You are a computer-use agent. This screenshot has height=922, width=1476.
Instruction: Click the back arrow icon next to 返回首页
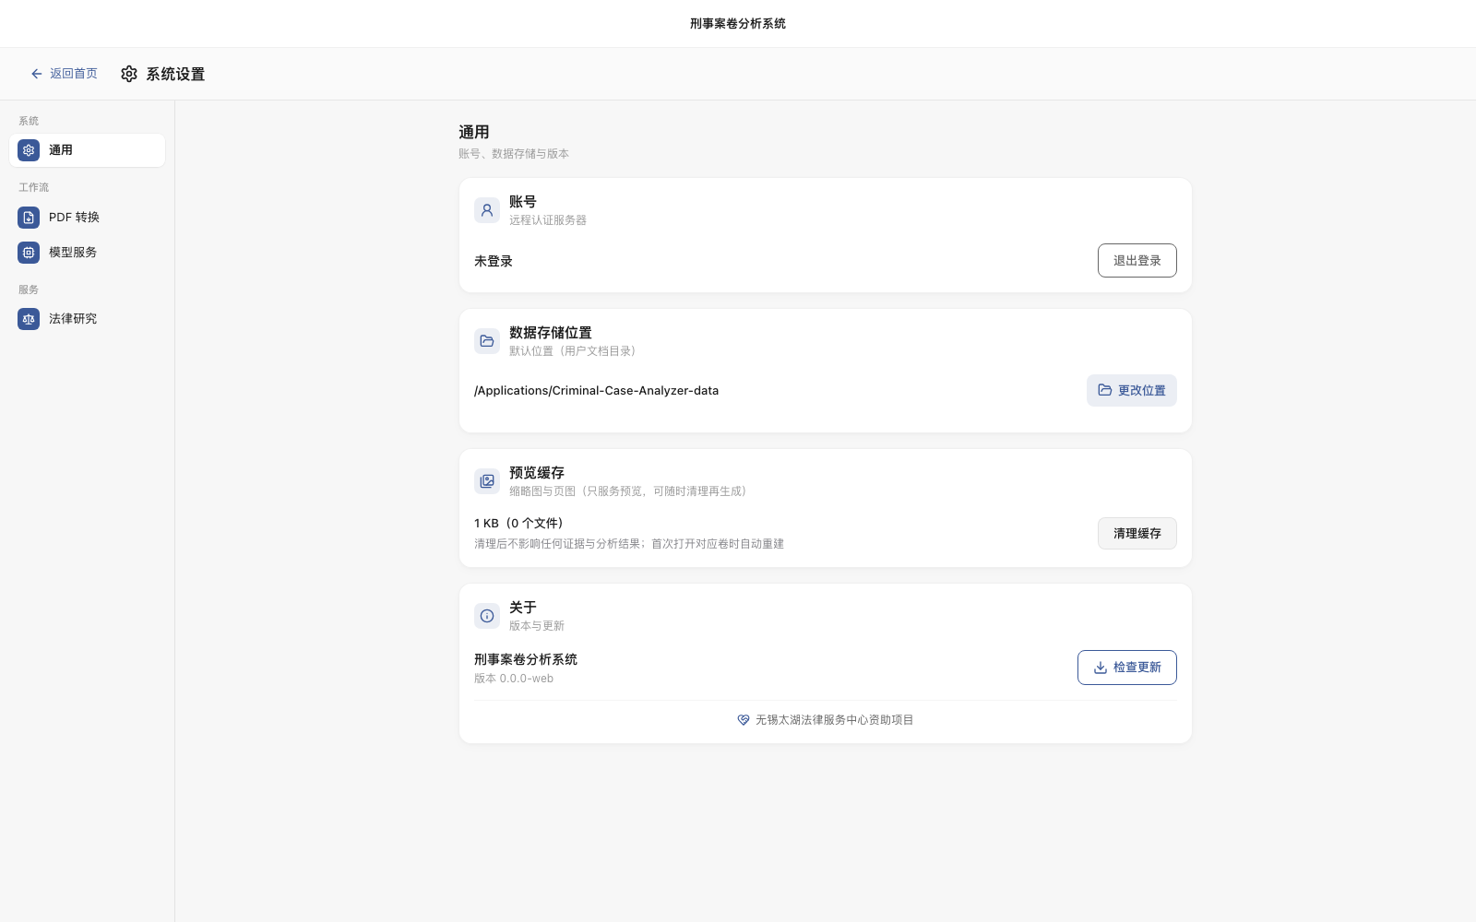click(37, 74)
